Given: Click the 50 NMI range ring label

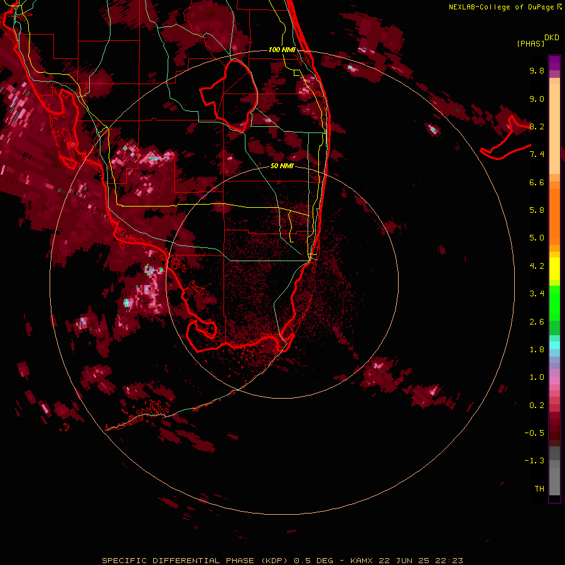Looking at the screenshot, I should click(282, 166).
